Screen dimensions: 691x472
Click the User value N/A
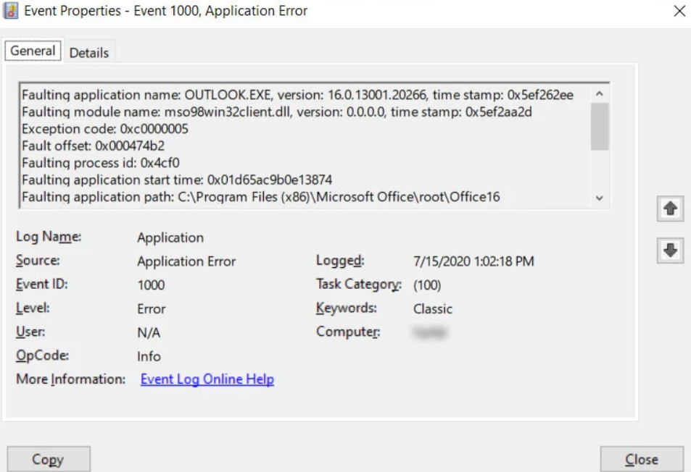point(149,332)
